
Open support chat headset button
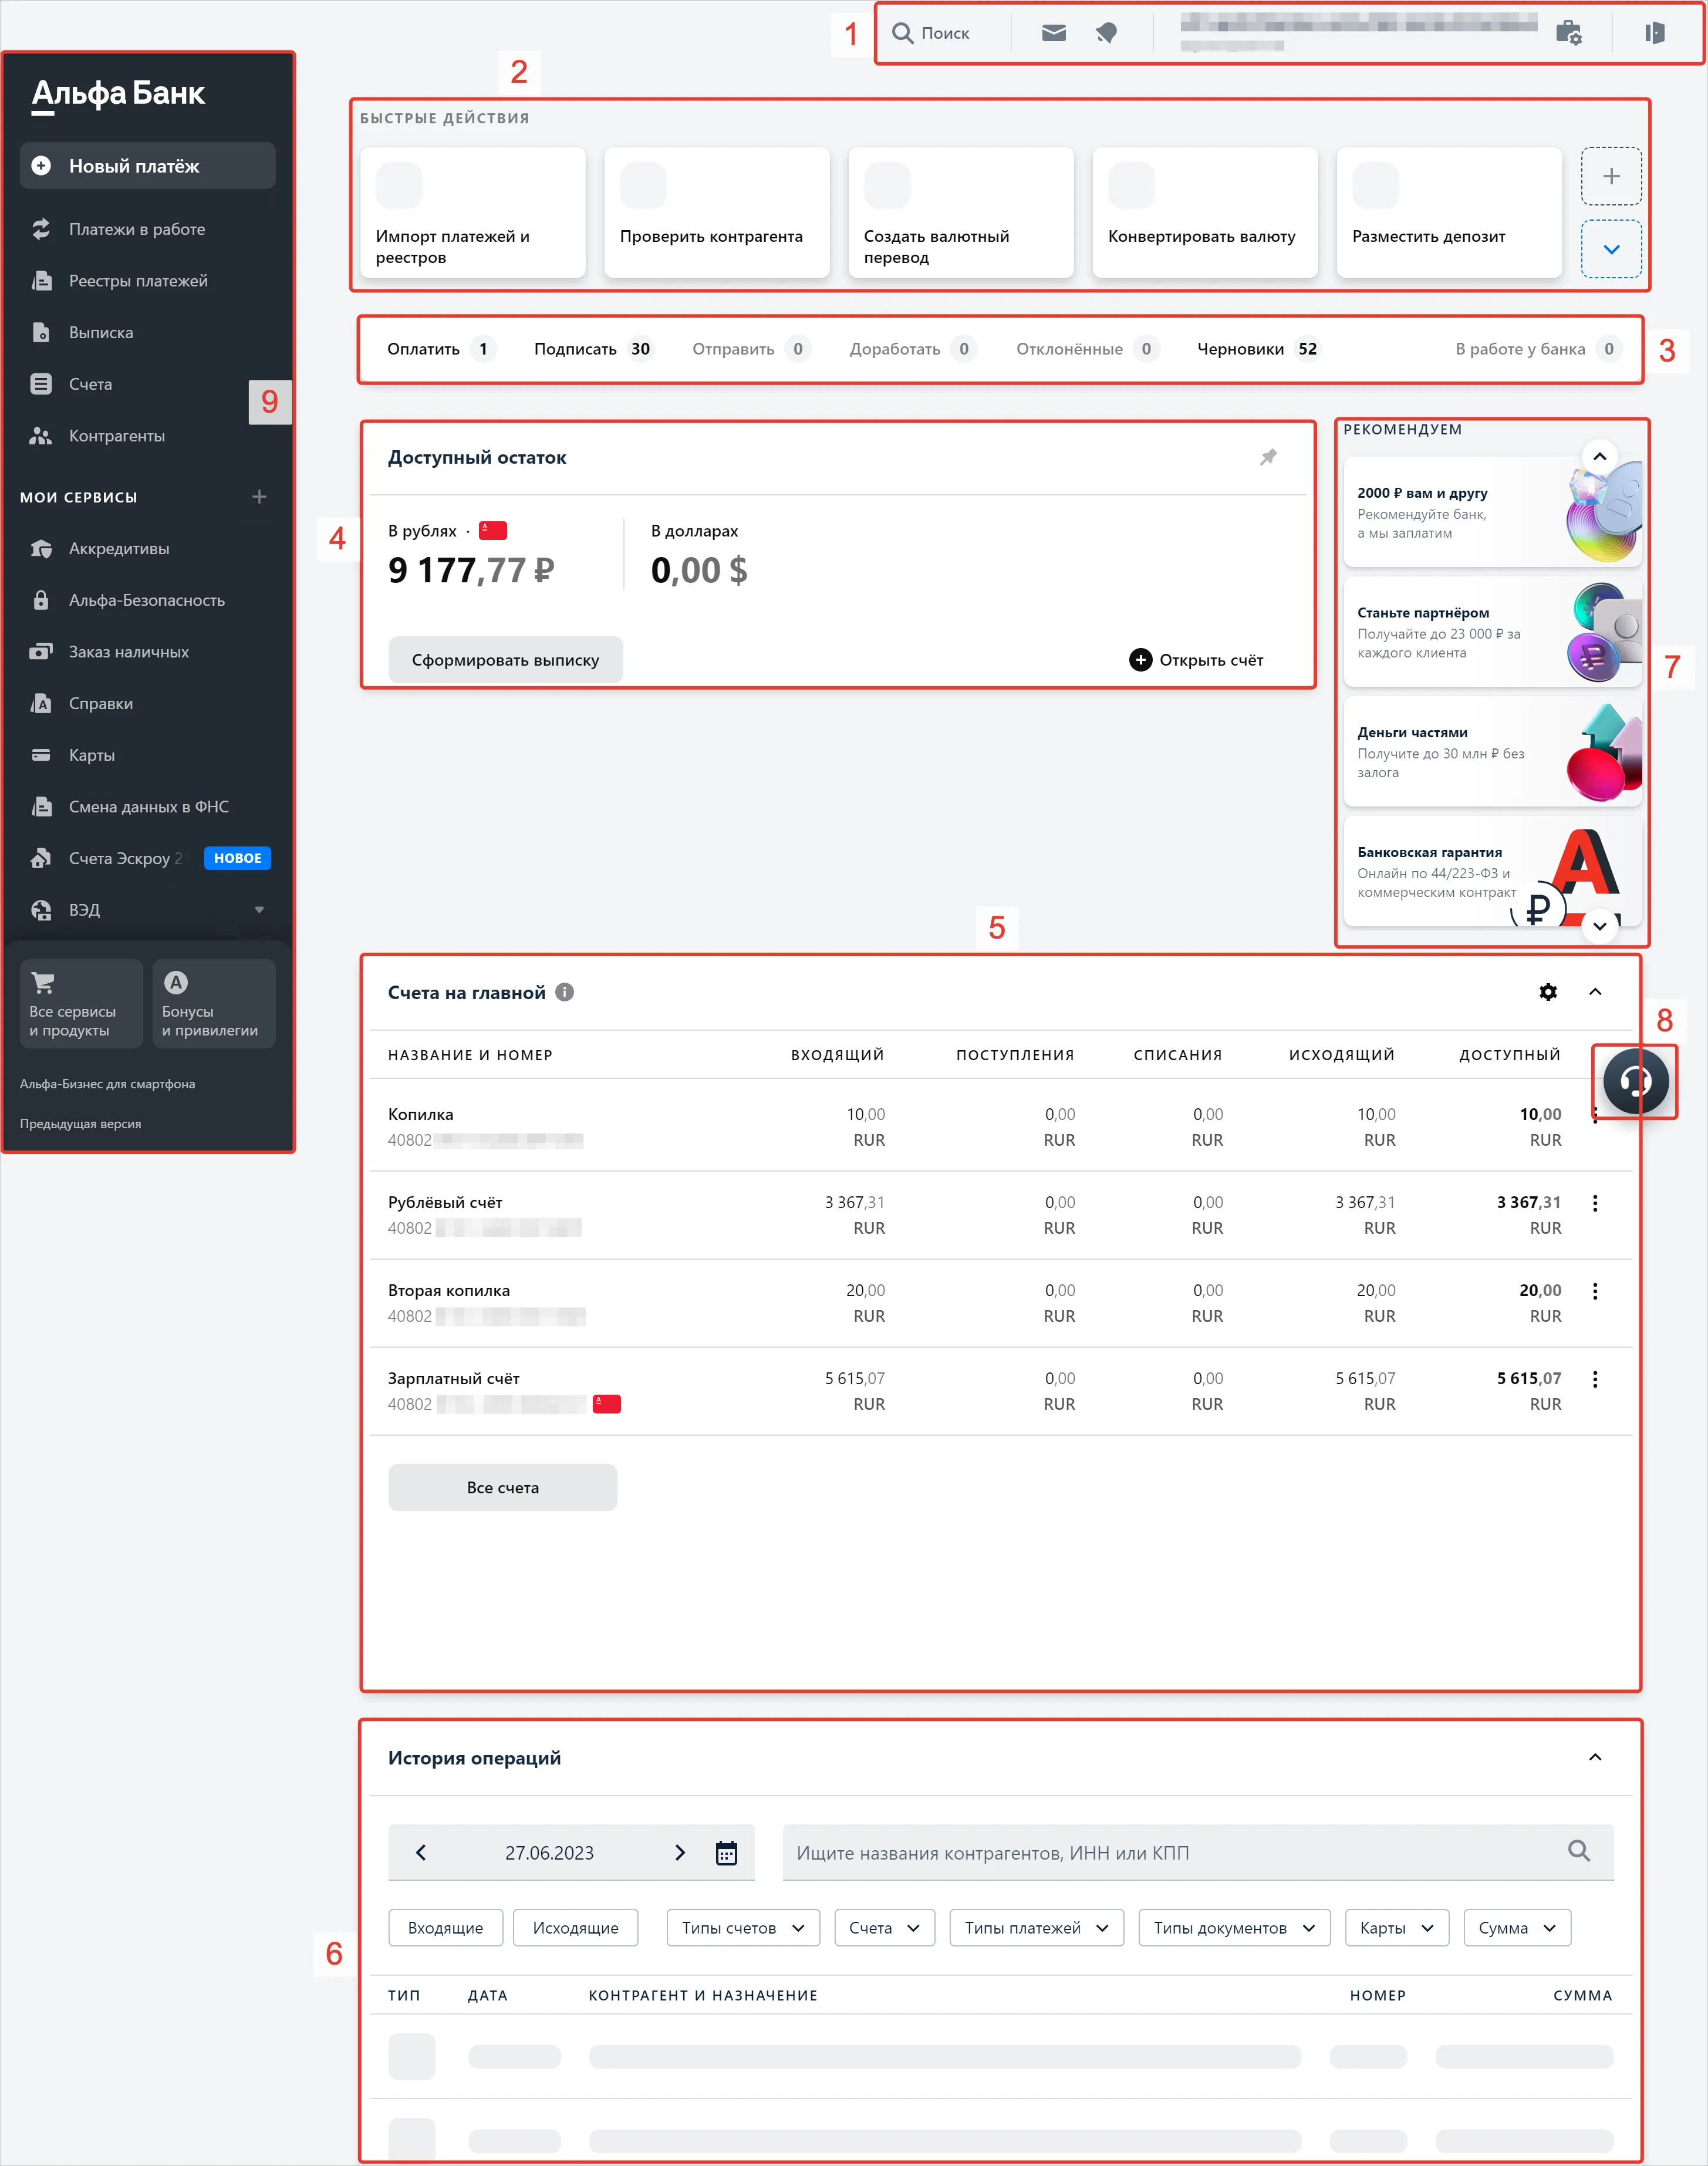click(1635, 1081)
